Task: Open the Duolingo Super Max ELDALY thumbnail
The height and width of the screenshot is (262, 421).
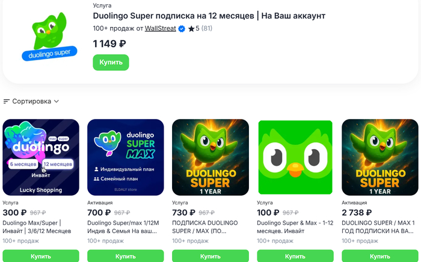Action: (125, 157)
